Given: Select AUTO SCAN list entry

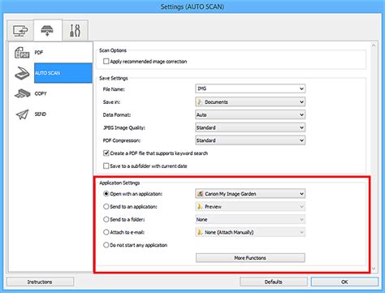Looking at the screenshot, I should tap(63, 73).
